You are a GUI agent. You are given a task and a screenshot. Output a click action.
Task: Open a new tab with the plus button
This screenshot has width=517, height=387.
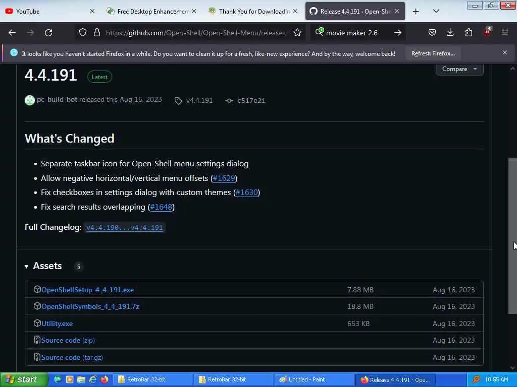coord(416,11)
